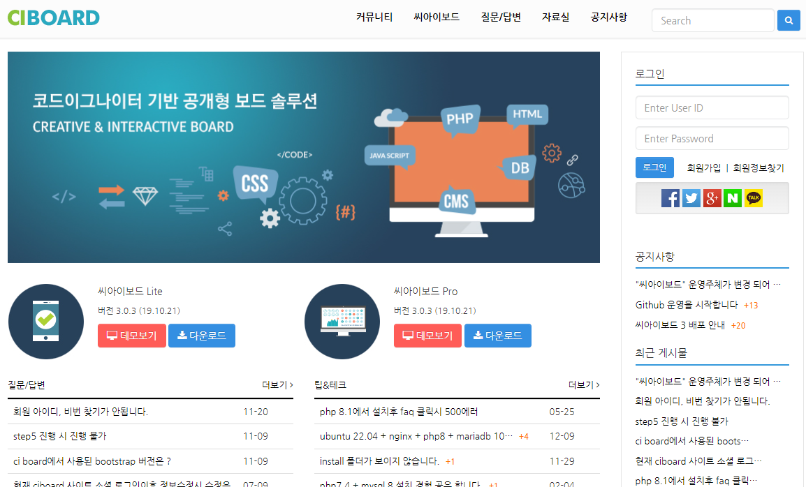Sign in with KakaoTalk icon

(754, 197)
